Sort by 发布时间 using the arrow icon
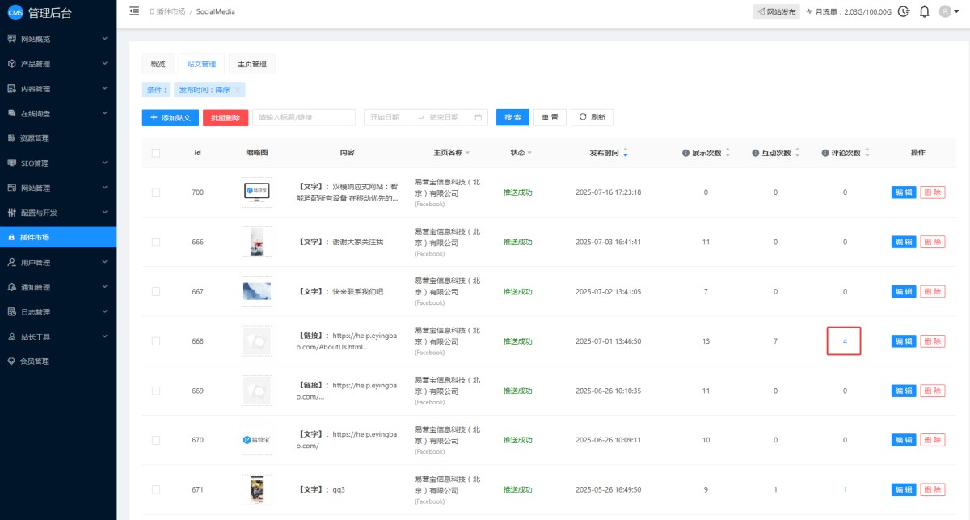 pos(625,153)
